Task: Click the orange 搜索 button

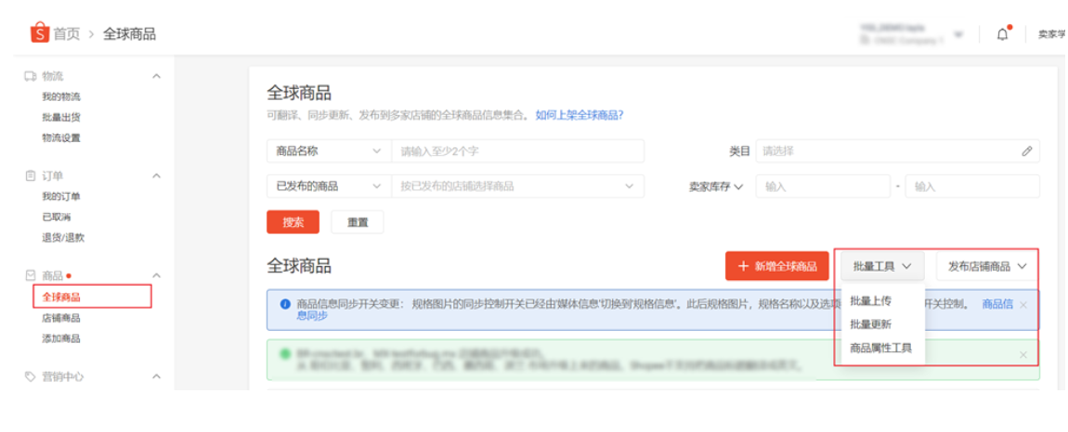Action: pyautogui.click(x=293, y=222)
